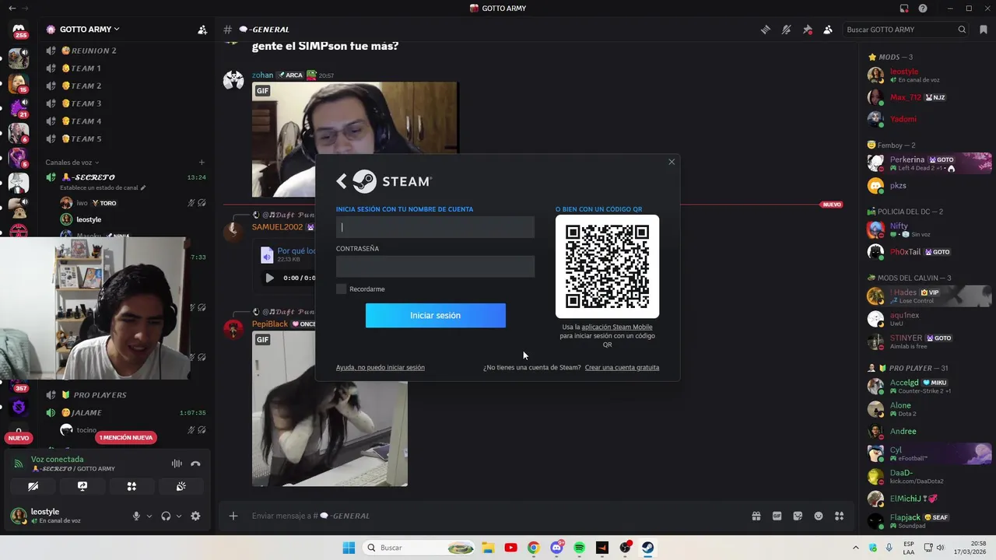Open the 'aplicación Steam Mobile' link
Viewport: 996px width, 560px height.
click(617, 327)
